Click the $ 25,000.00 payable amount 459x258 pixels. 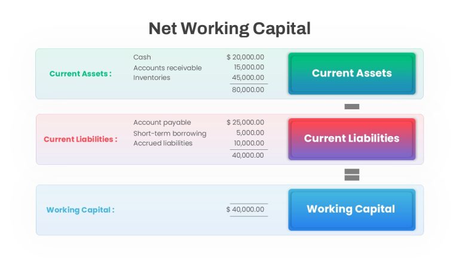click(x=245, y=122)
